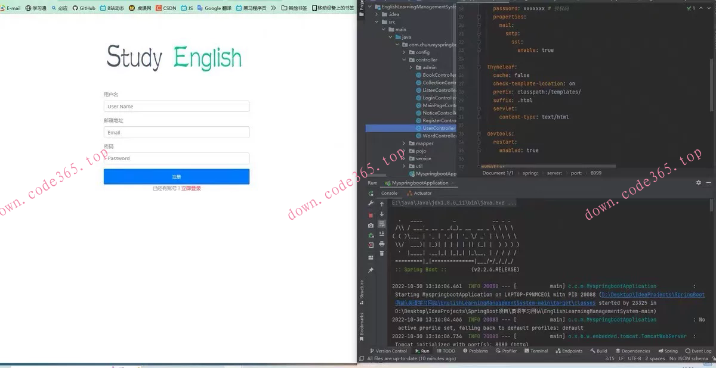The height and width of the screenshot is (368, 716).
Task: Open the 必应 bookmark
Action: (x=60, y=8)
